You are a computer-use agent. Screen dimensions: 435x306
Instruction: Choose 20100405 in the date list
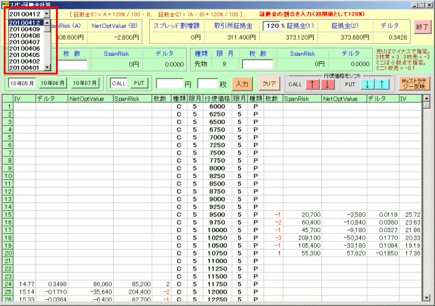coord(25,55)
